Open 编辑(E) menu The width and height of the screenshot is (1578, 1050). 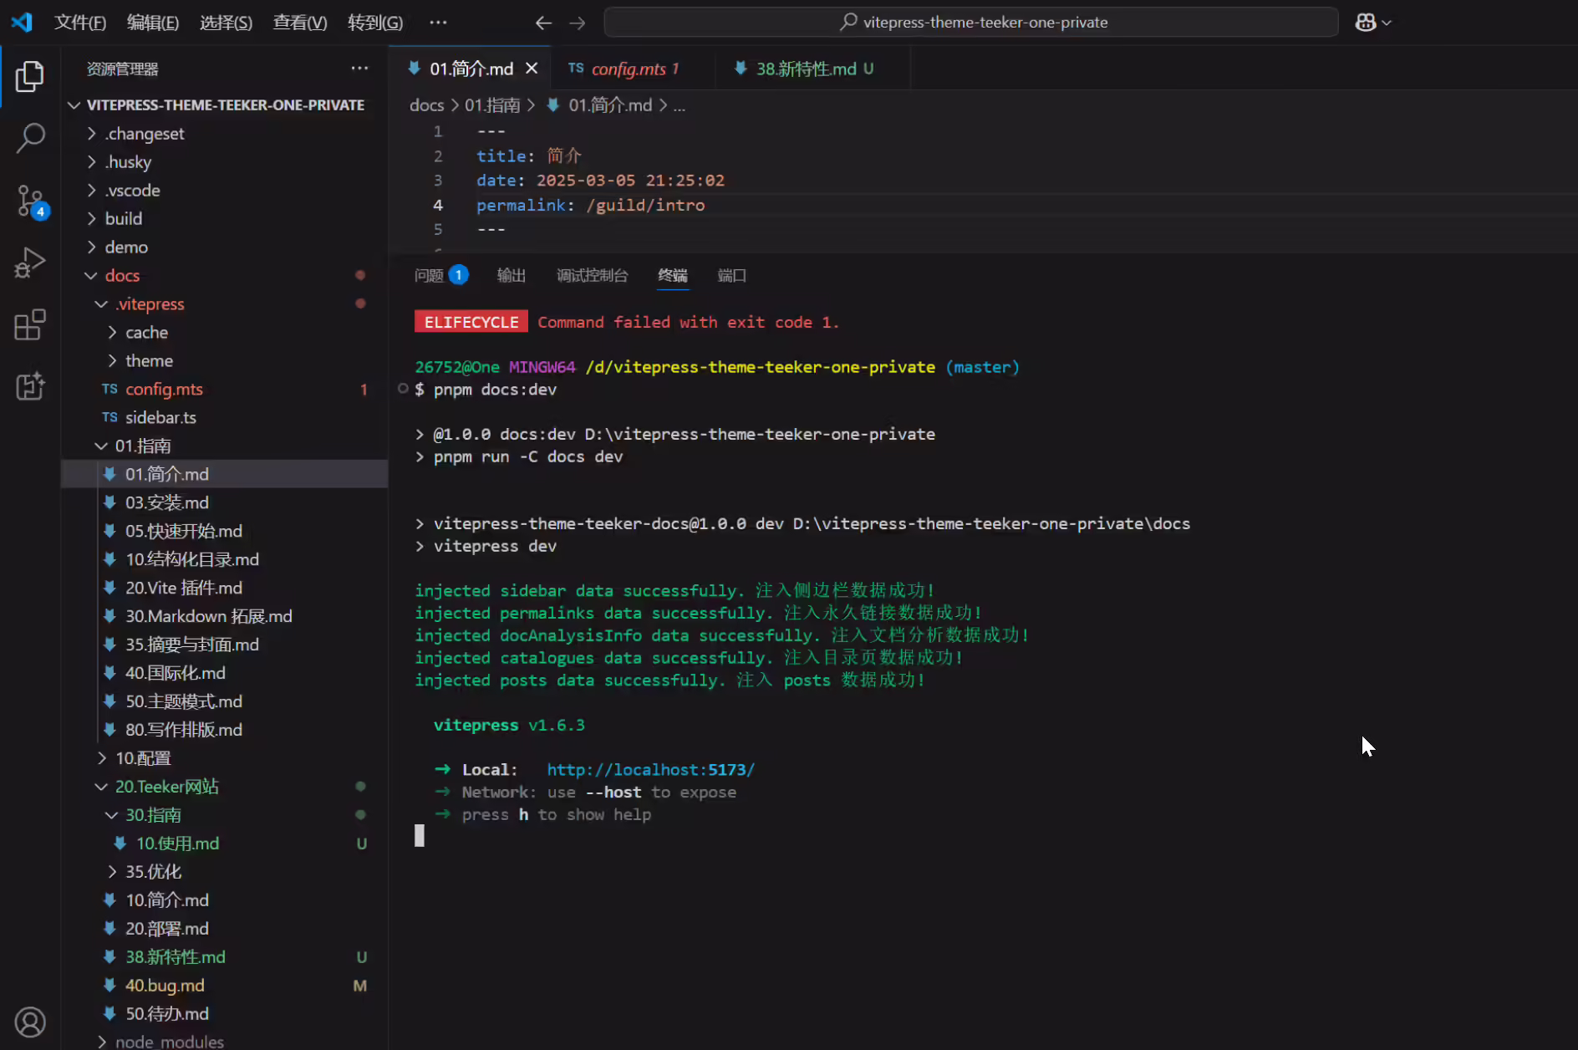click(x=153, y=23)
